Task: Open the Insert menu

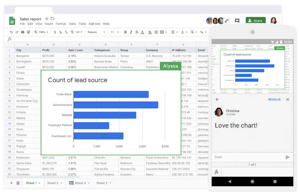Action: pyautogui.click(x=49, y=24)
